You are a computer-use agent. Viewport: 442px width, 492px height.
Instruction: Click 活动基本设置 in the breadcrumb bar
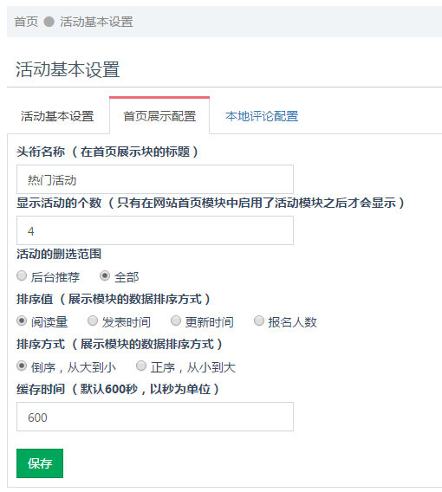[x=96, y=22]
